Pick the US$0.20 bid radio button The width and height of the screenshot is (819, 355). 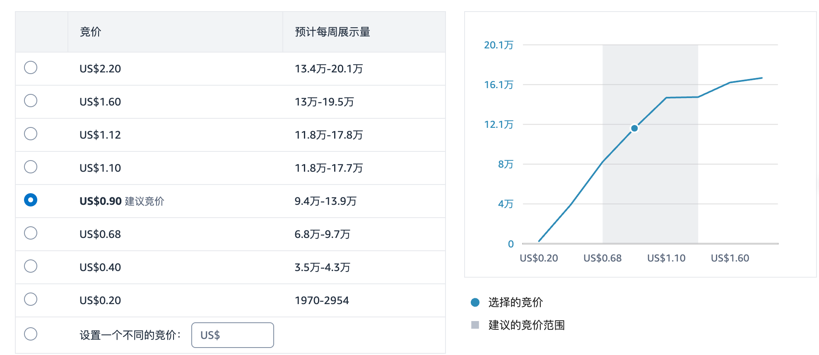point(31,299)
